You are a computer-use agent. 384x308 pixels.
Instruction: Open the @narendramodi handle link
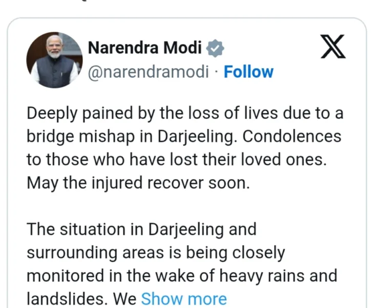click(148, 72)
